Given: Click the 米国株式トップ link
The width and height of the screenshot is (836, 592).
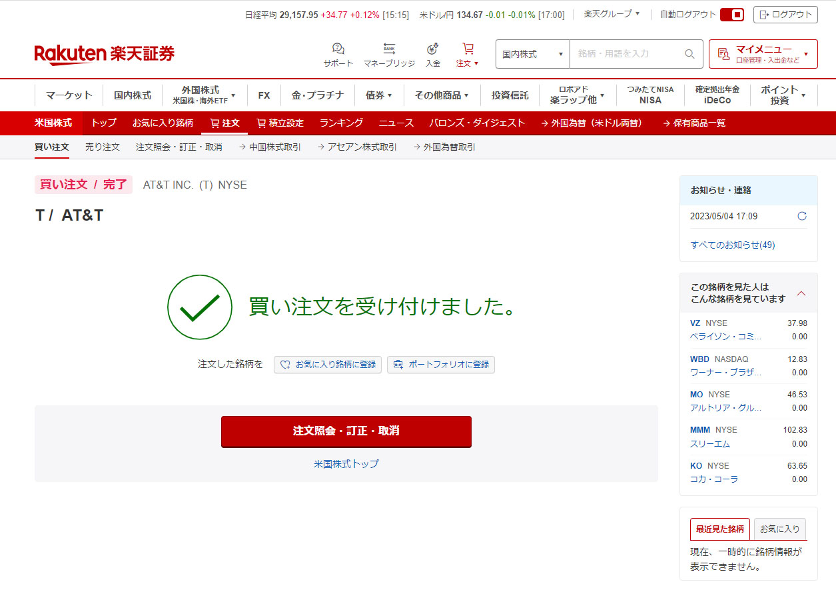Looking at the screenshot, I should click(346, 464).
